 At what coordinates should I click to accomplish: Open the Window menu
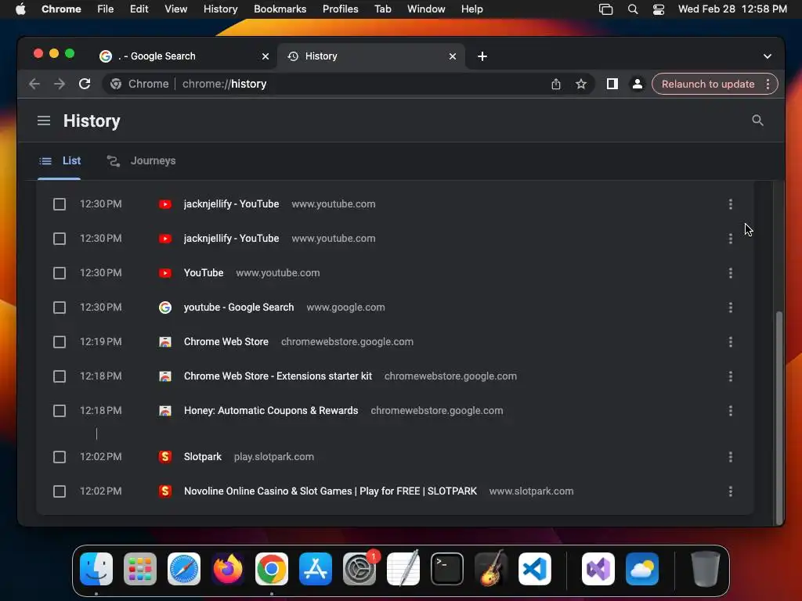tap(426, 9)
